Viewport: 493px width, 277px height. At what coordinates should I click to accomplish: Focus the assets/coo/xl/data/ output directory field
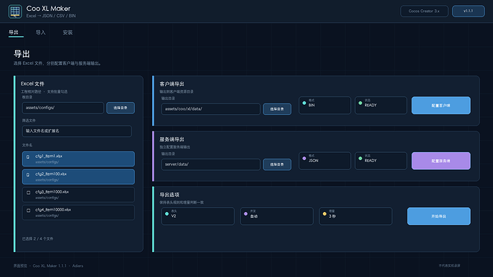coord(211,109)
